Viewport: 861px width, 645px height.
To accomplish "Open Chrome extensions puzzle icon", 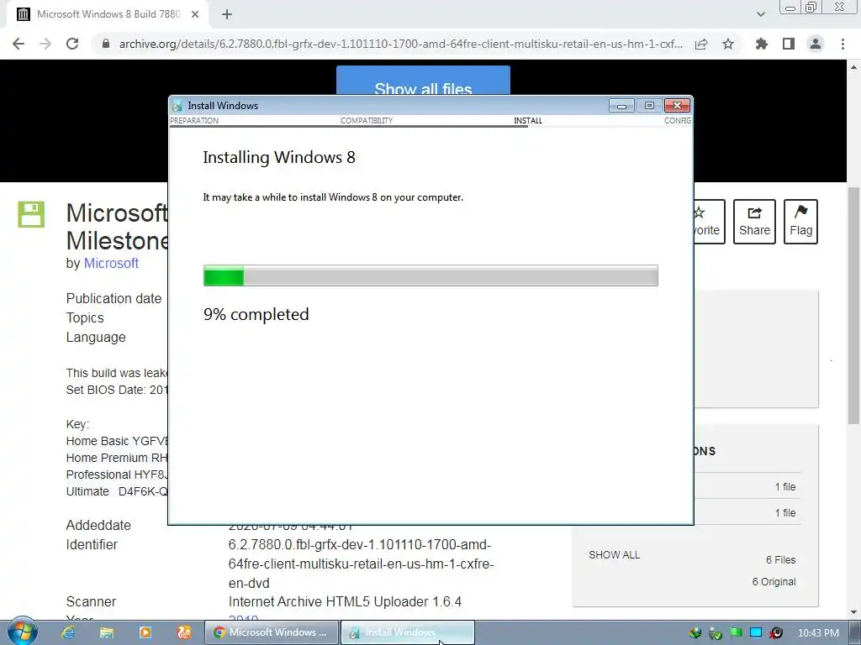I will (x=762, y=44).
